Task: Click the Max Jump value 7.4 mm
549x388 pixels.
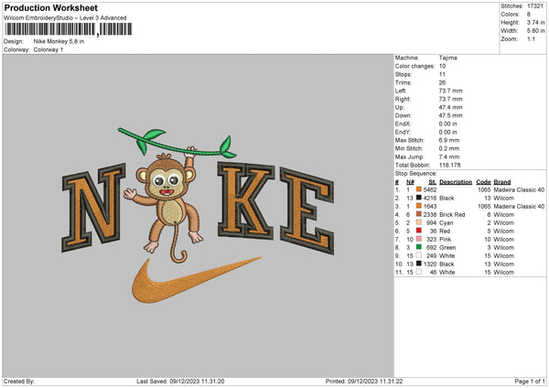Action: point(449,156)
